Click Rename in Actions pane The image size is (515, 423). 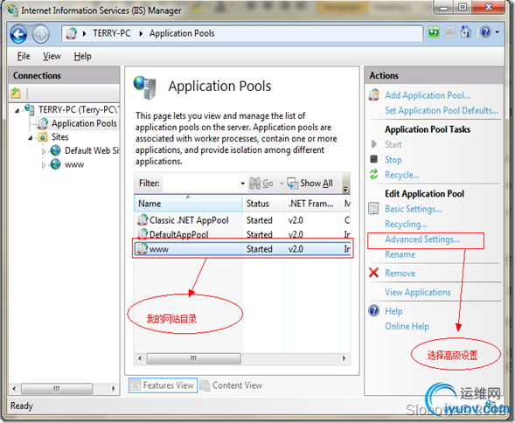400,254
